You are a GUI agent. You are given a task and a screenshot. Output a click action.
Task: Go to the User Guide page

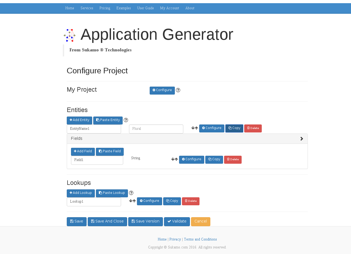(145, 8)
